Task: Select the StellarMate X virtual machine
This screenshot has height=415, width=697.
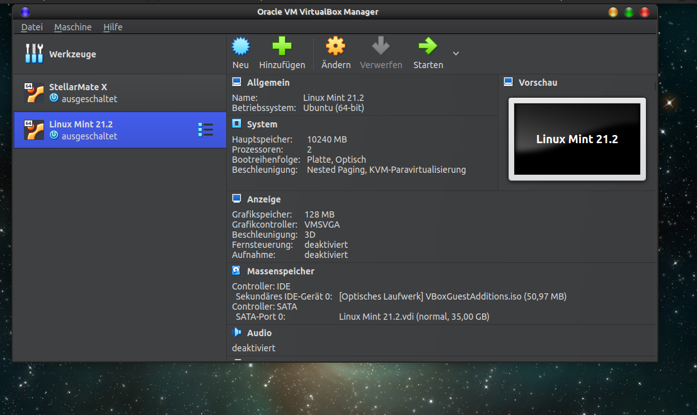Action: tap(120, 93)
